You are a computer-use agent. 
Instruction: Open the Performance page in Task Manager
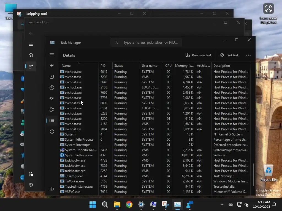(x=52, y=77)
